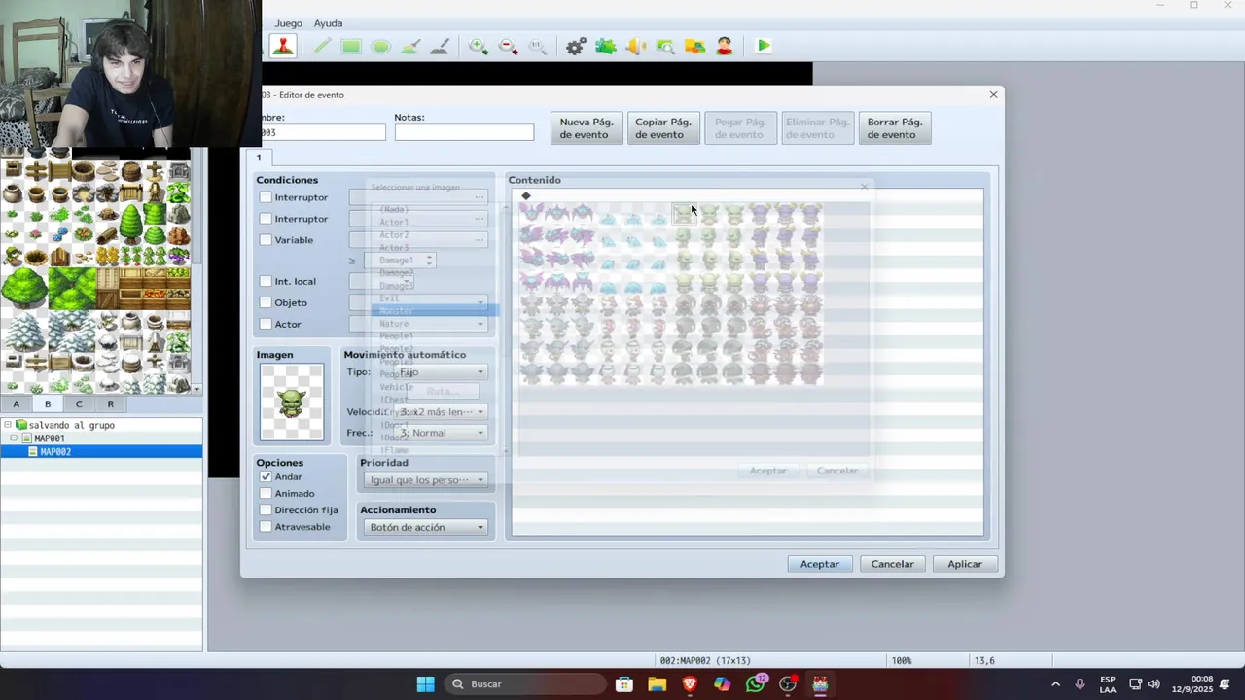
Task: Open the Plugin Manager puzzle icon
Action: click(606, 46)
